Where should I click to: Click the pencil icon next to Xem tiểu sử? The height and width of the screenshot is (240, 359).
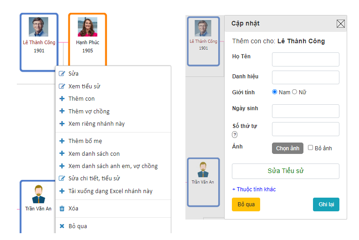62,87
